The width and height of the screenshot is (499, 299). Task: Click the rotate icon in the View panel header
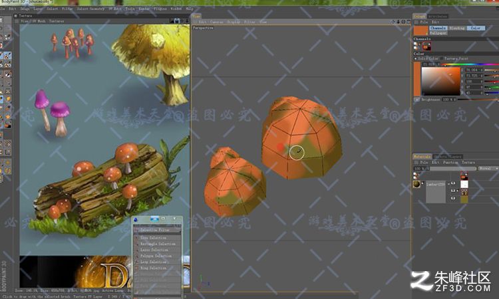tap(403, 22)
